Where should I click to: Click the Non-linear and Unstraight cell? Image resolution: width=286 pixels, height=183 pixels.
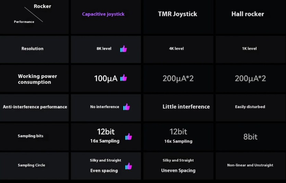[250, 165]
